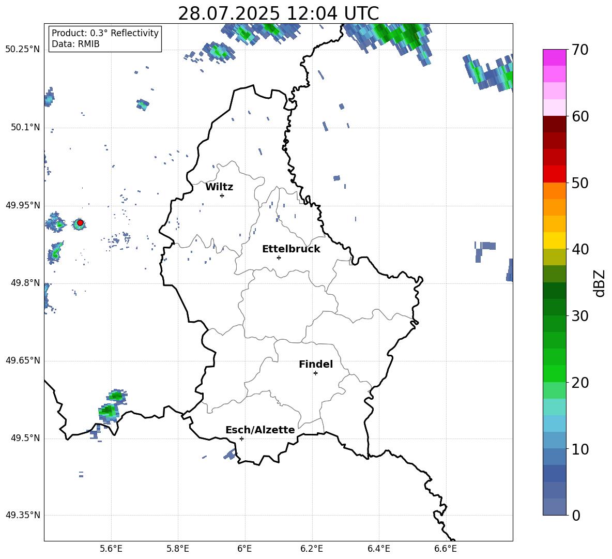Click the 49.95°N latitude label
Image resolution: width=612 pixels, height=559 pixels.
pos(23,205)
